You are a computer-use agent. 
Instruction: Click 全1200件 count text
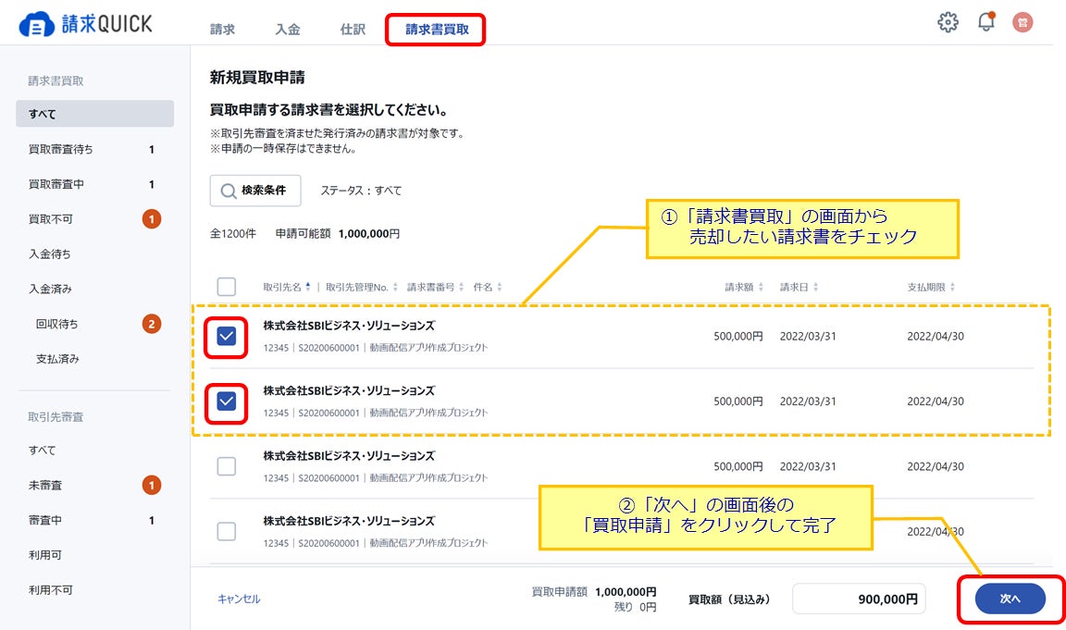click(232, 234)
